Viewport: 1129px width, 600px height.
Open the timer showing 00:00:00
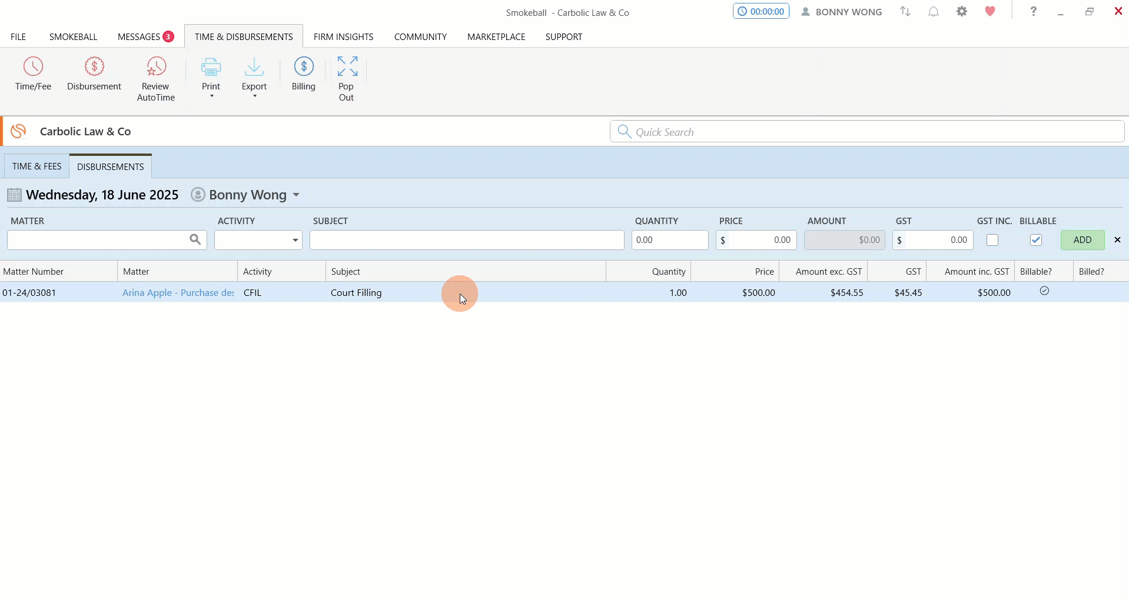pyautogui.click(x=761, y=11)
